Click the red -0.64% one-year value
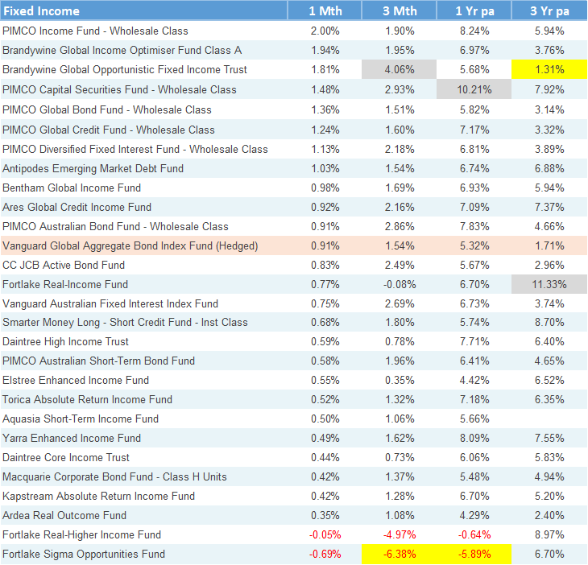 pyautogui.click(x=474, y=534)
